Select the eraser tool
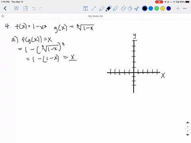191x143 pixels. [123, 8]
